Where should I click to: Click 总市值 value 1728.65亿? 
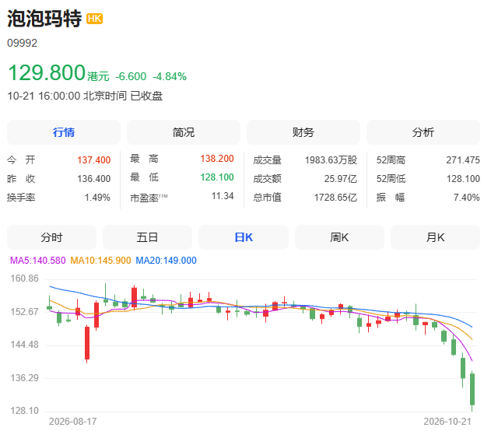[x=335, y=197]
